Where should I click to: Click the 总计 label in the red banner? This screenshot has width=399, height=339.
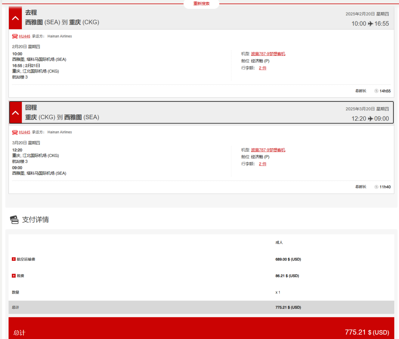pyautogui.click(x=19, y=333)
